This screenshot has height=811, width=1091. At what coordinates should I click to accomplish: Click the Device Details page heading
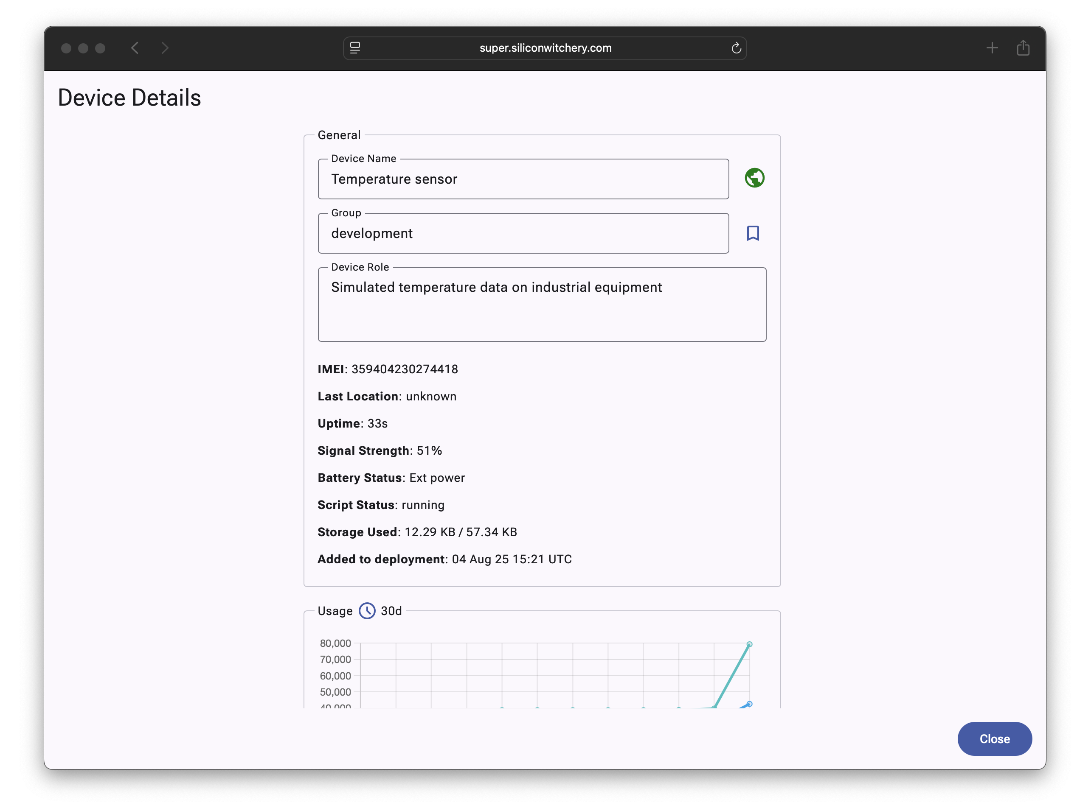[x=129, y=98]
